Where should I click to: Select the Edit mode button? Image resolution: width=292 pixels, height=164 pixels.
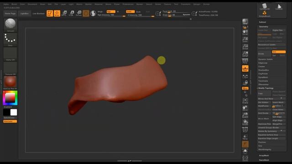coord(50,13)
